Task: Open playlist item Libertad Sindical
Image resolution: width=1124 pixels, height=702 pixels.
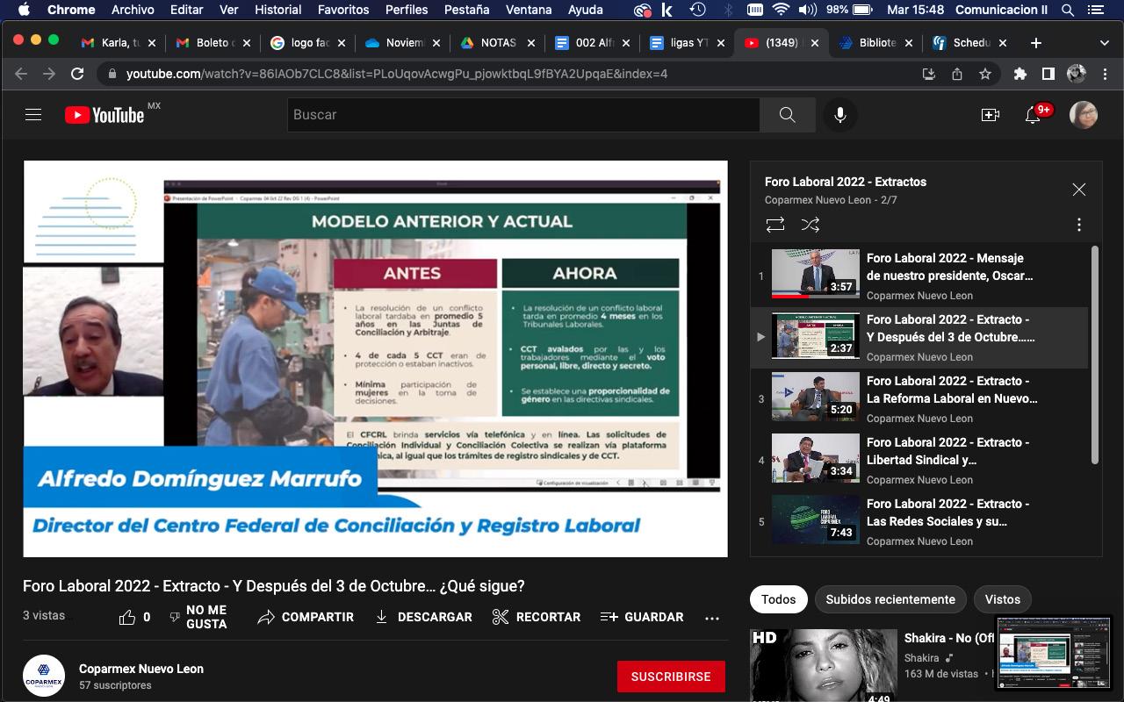Action: pos(919,461)
